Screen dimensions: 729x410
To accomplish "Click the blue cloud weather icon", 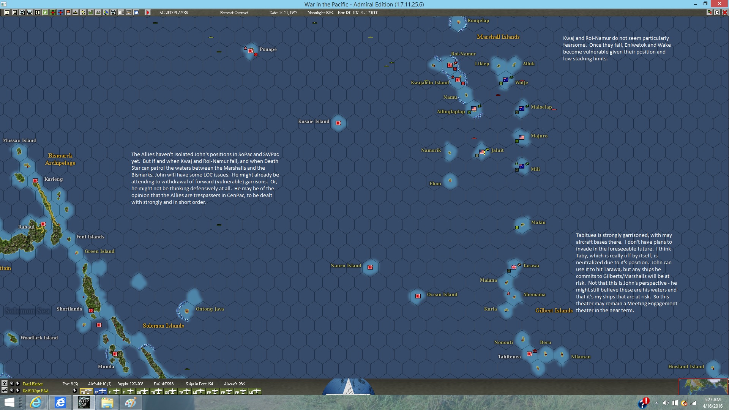I will click(136, 13).
